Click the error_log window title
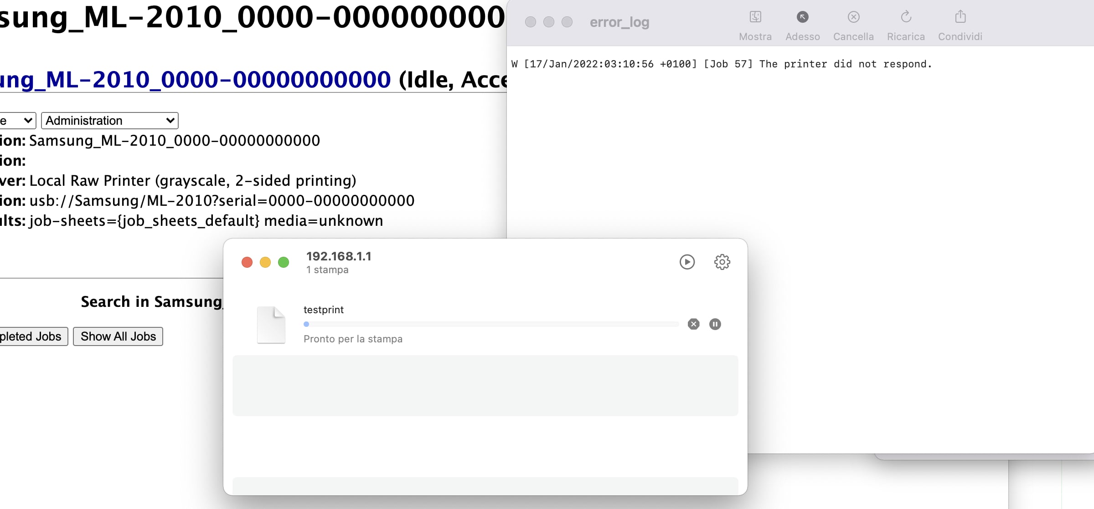1094x509 pixels. [x=619, y=22]
